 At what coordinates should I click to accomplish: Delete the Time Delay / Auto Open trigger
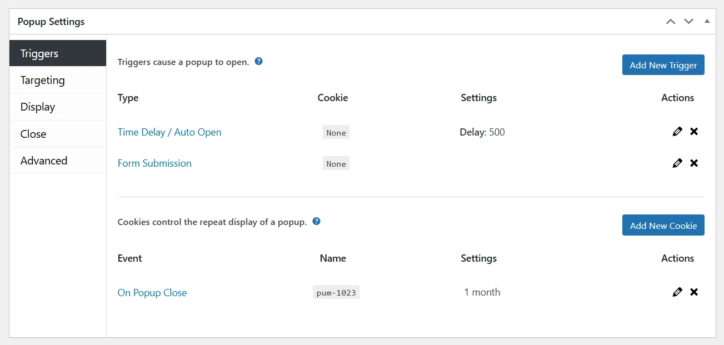694,132
